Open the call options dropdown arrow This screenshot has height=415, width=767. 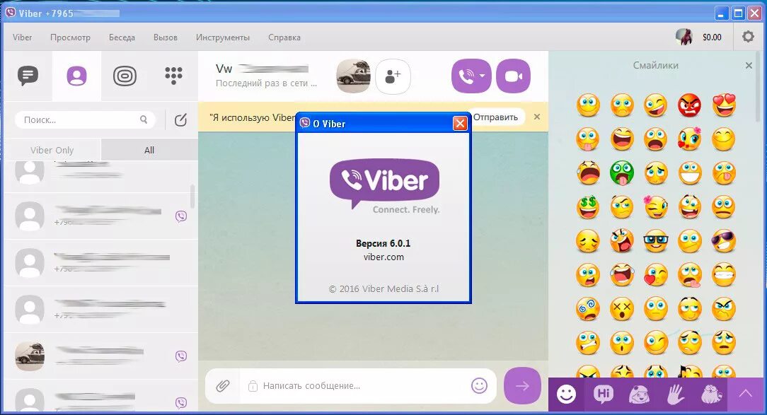pyautogui.click(x=483, y=76)
